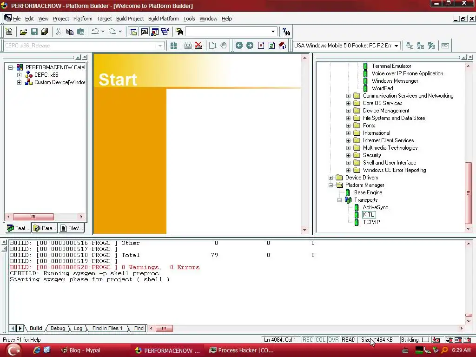Click the Find in Files binoculars icon
This screenshot has height=357, width=476.
[179, 32]
